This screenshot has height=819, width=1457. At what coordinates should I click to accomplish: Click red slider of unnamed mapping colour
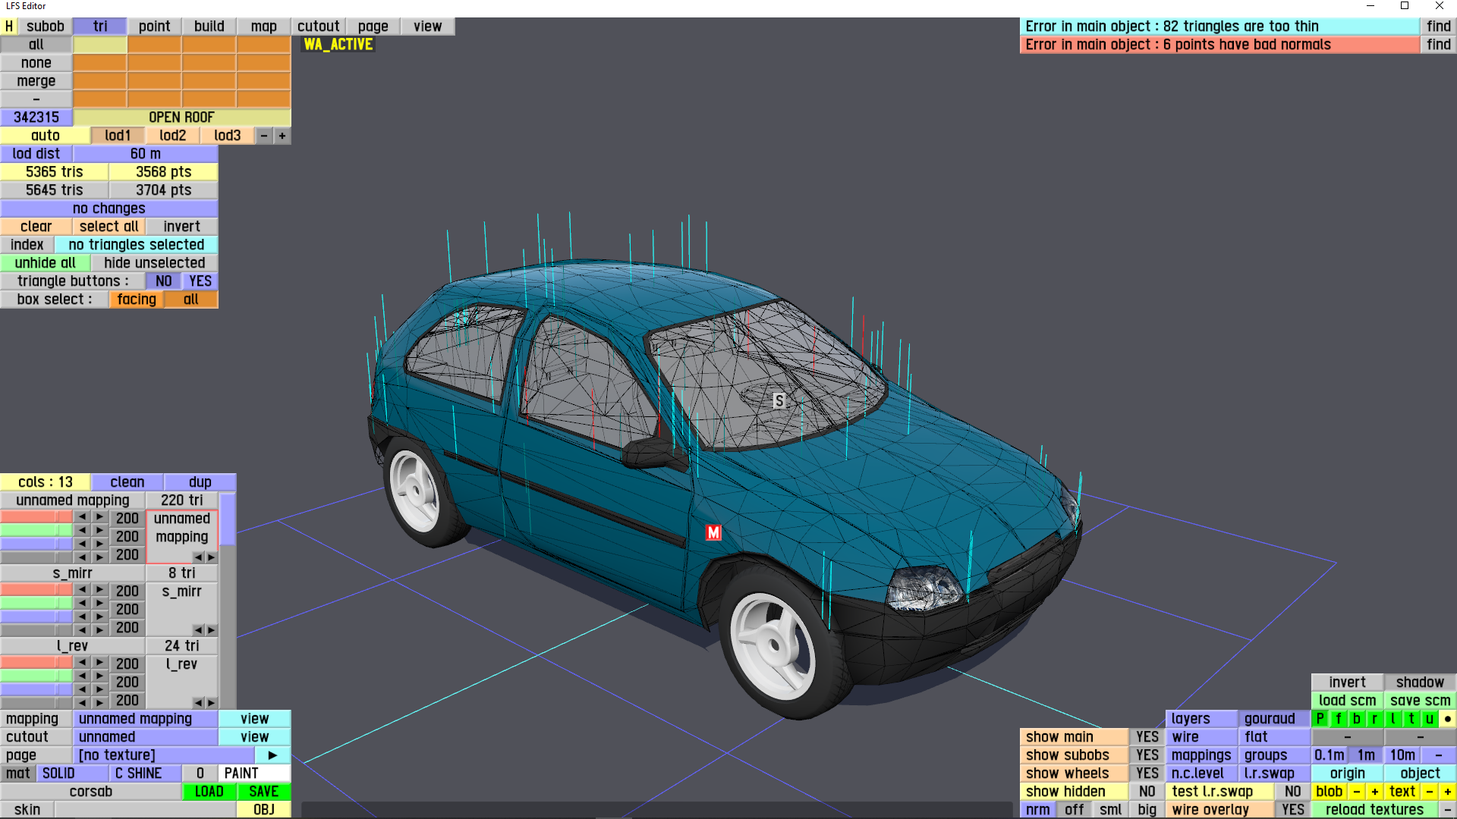[36, 517]
